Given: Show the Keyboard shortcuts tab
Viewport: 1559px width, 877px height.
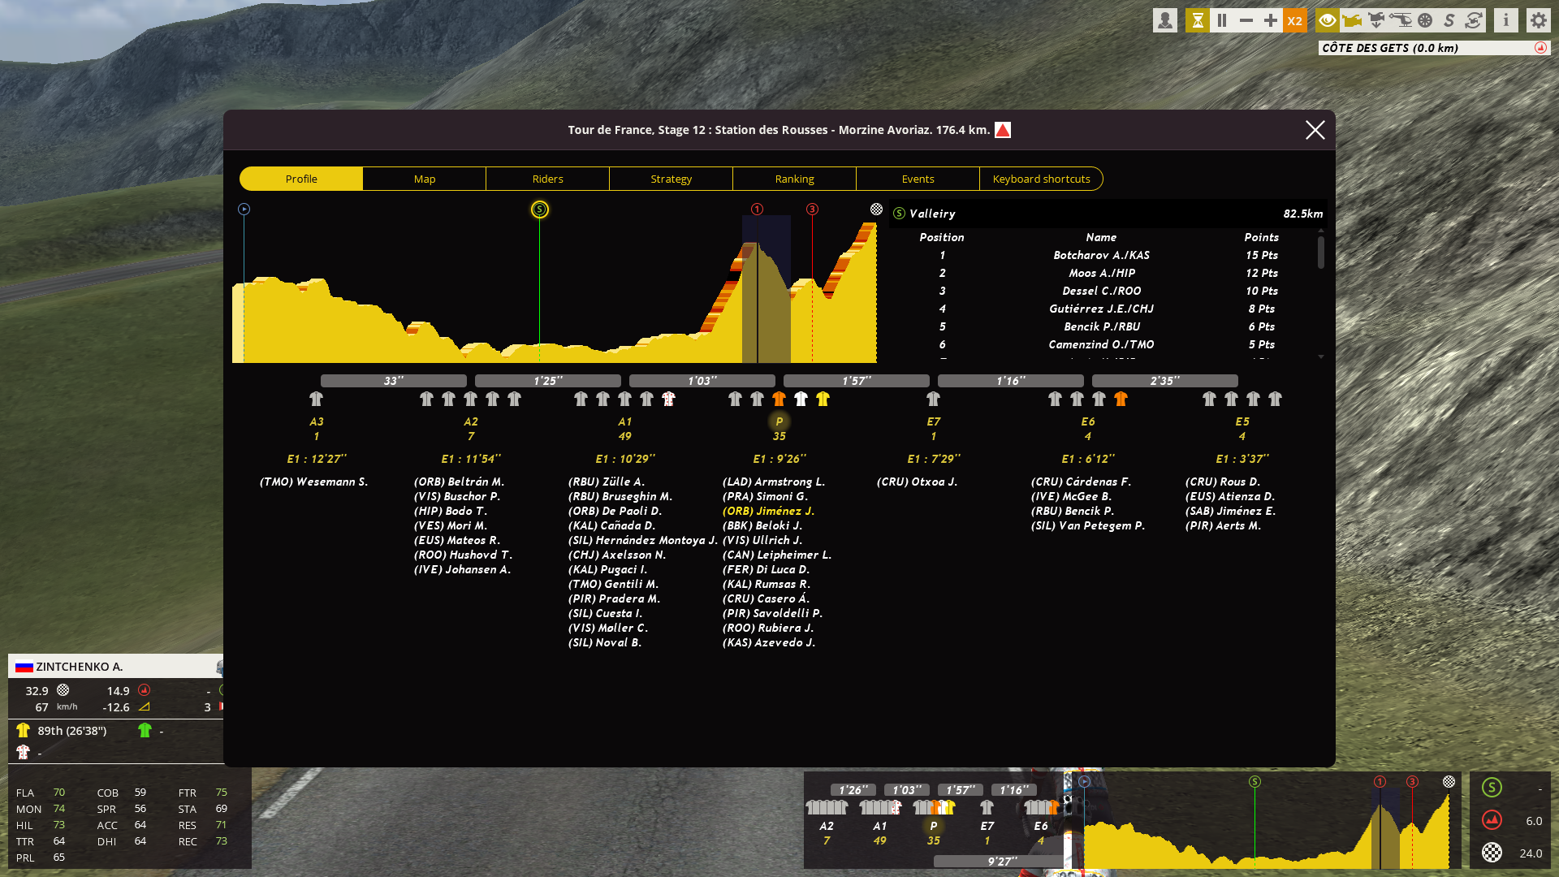Looking at the screenshot, I should coord(1042,179).
